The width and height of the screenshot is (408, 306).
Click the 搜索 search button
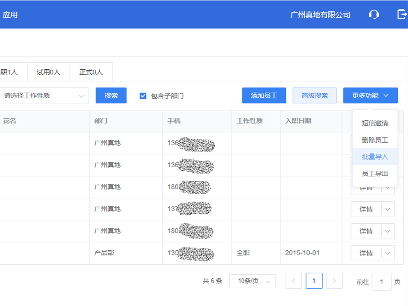click(111, 95)
